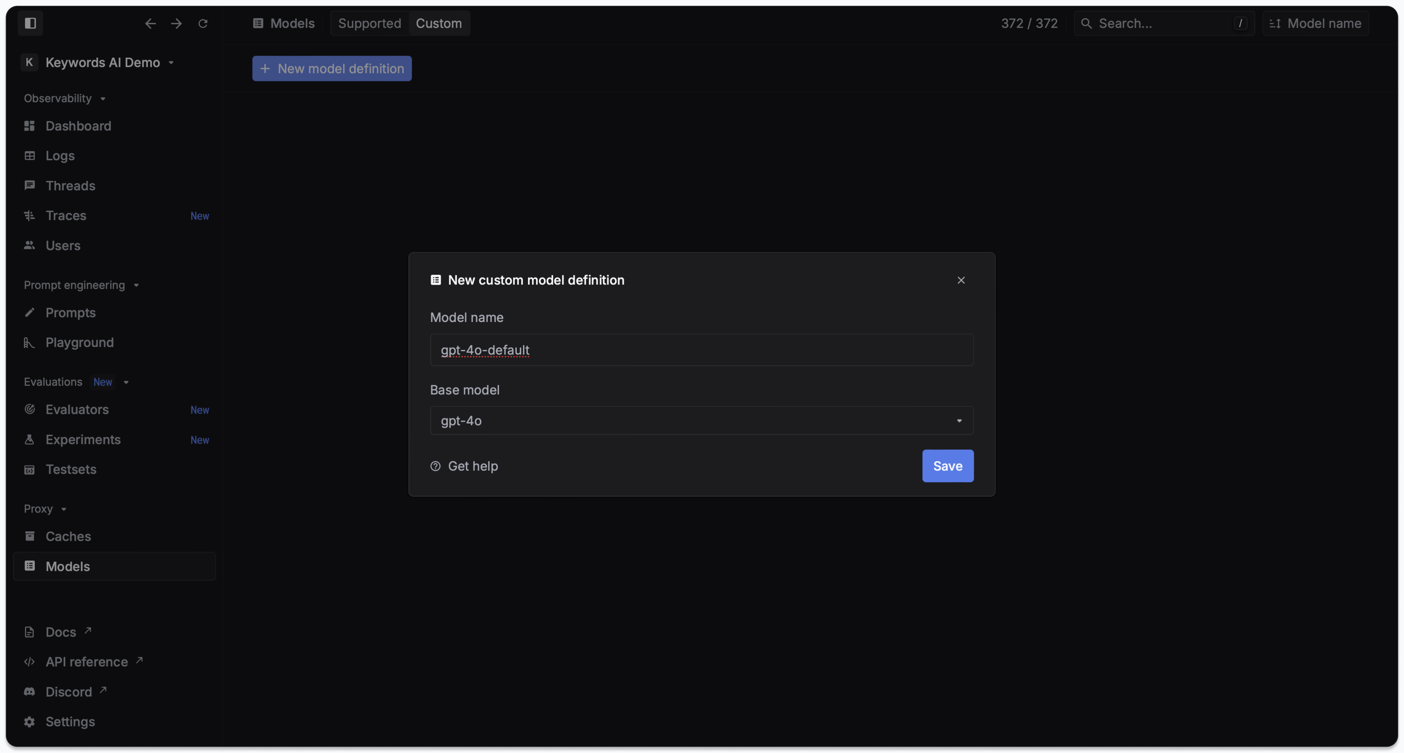Click the sort icon beside Model name
The image size is (1404, 753).
[x=1275, y=24]
